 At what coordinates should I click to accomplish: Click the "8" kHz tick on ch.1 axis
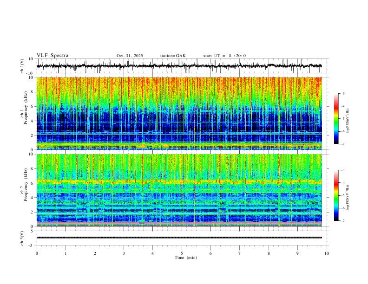point(32,92)
